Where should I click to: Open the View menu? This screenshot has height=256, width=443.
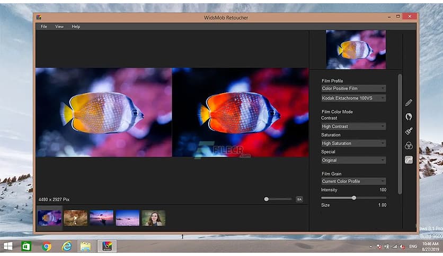(x=59, y=26)
